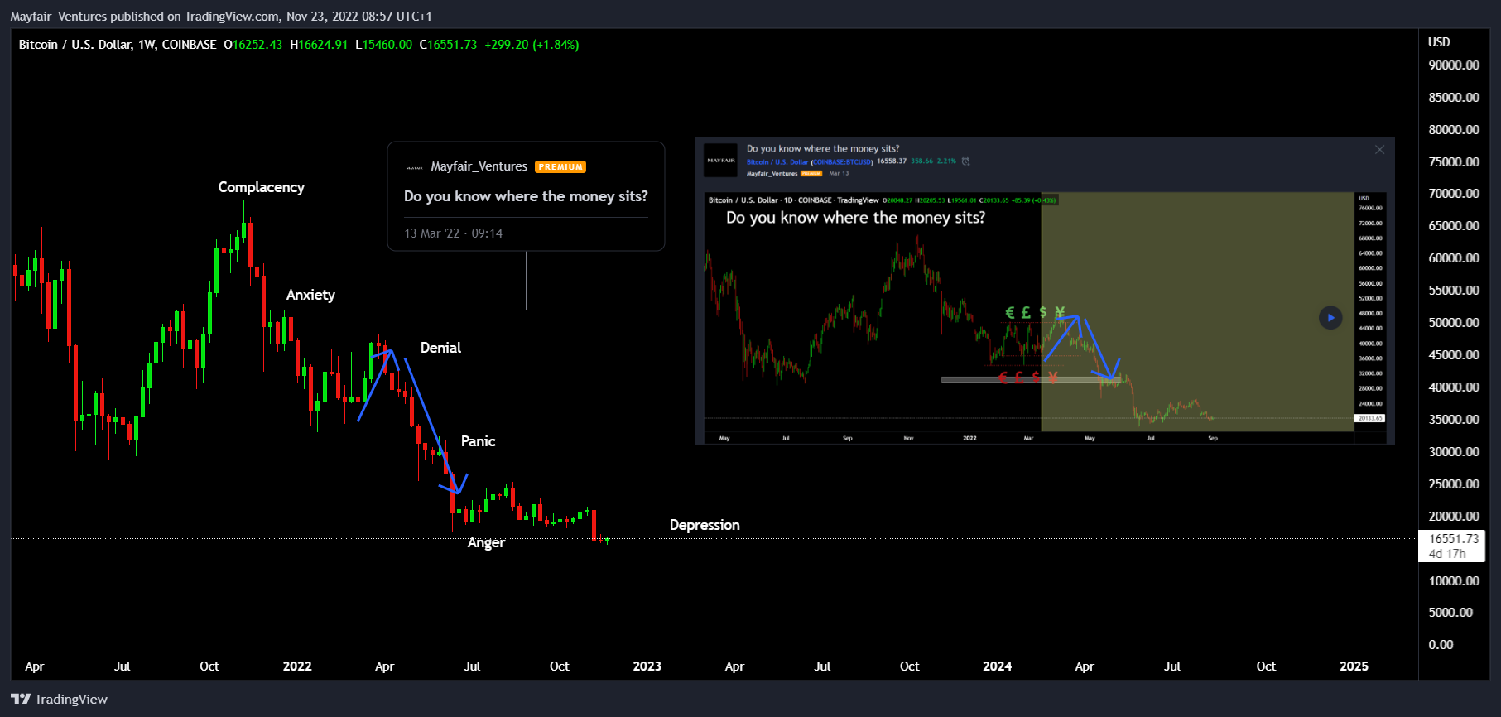This screenshot has width=1501, height=717.
Task: Click the embedded idea title at top of popup
Action: (x=823, y=149)
